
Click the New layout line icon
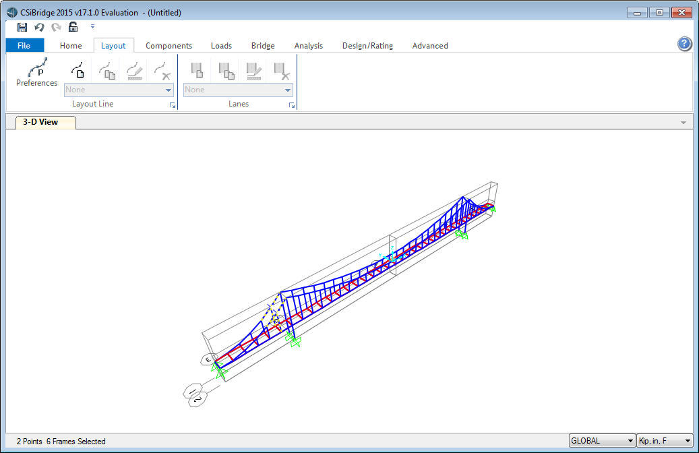[x=78, y=71]
